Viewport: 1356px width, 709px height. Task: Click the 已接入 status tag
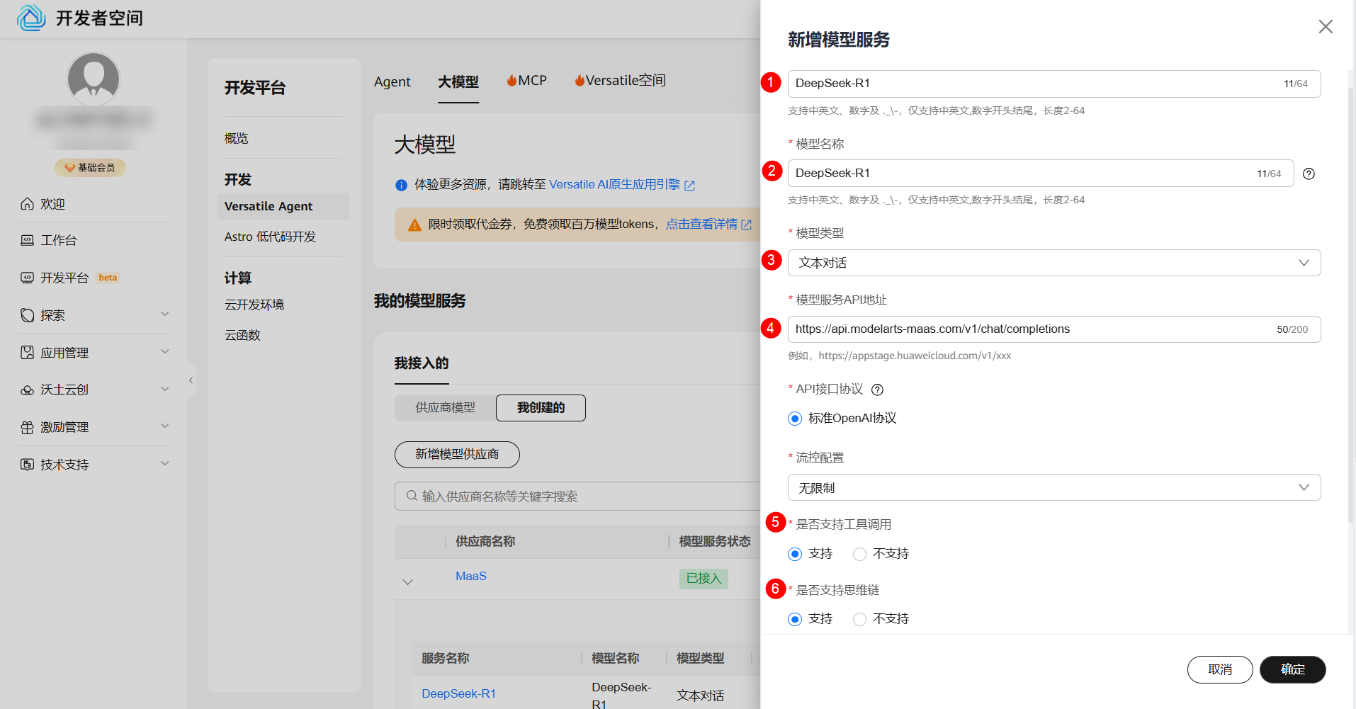[704, 578]
